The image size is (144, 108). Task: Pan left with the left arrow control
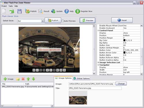(48, 70)
